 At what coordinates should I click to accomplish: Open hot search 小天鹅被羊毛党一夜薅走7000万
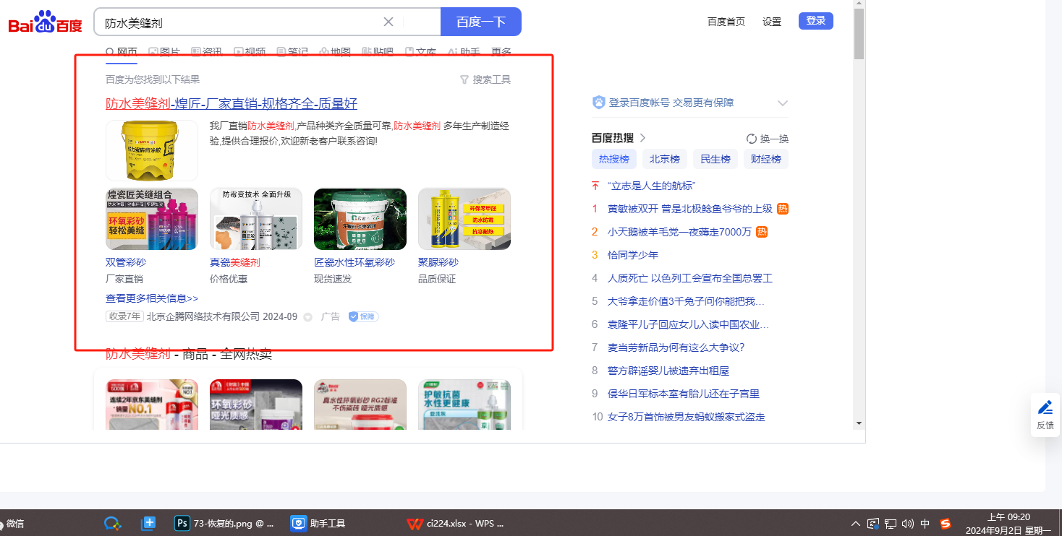(679, 232)
